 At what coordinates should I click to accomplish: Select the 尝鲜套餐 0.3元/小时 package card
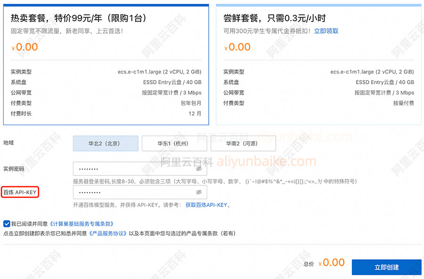point(318,65)
